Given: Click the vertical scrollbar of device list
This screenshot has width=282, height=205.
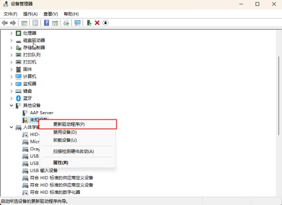Looking at the screenshot, I should 279,96.
